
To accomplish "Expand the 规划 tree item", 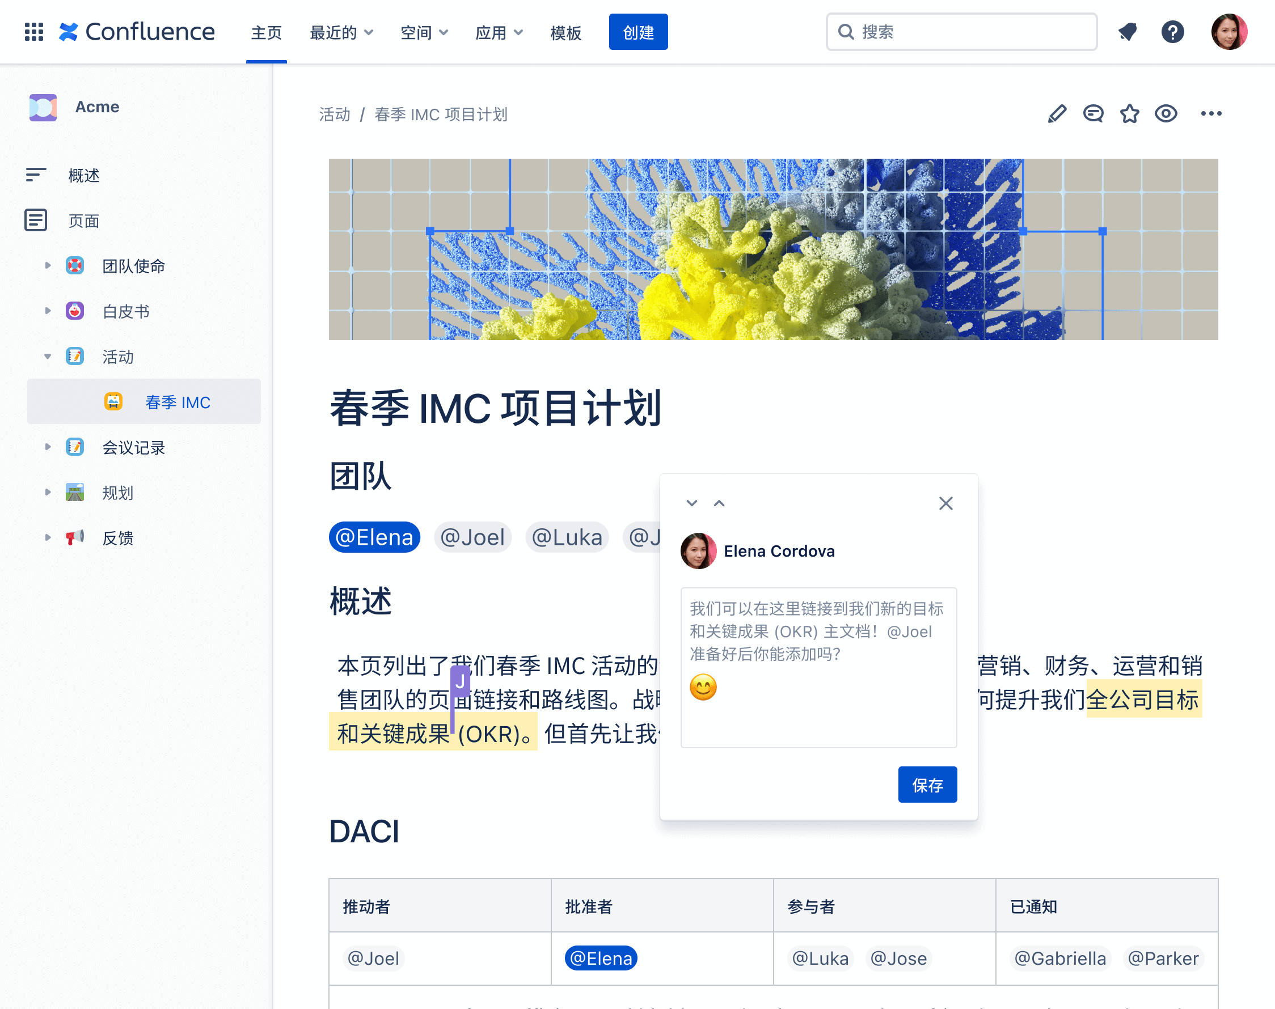I will pos(47,492).
